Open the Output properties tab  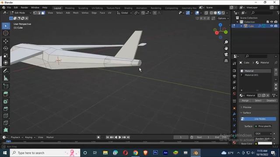(234, 76)
